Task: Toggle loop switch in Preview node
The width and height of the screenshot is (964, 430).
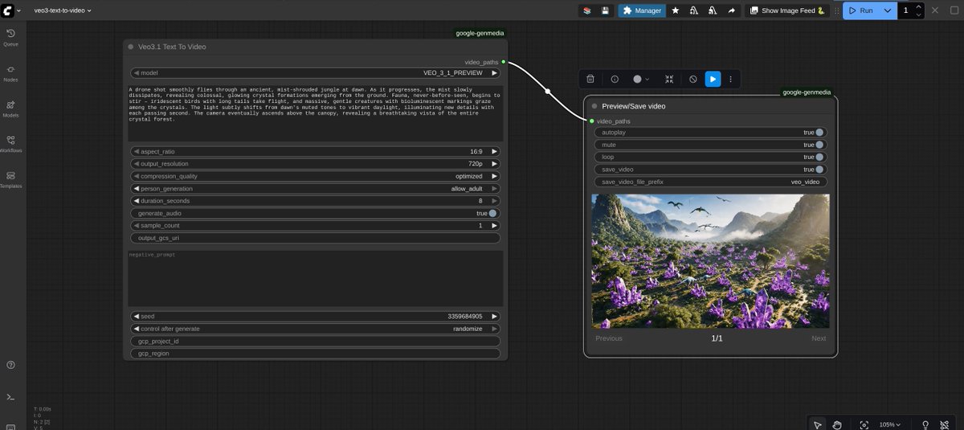Action: pos(820,157)
